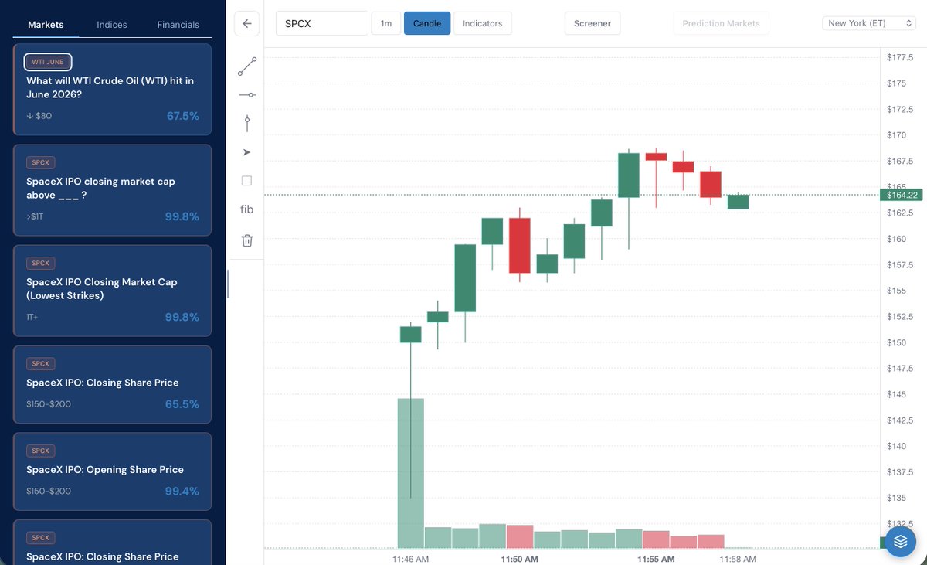Select the arrow marker tool

[247, 152]
